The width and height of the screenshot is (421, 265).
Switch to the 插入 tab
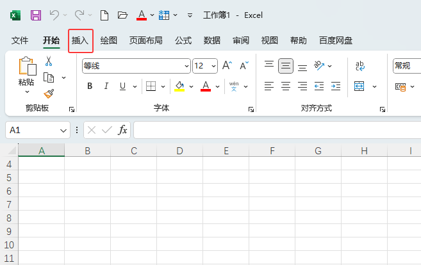coord(80,40)
